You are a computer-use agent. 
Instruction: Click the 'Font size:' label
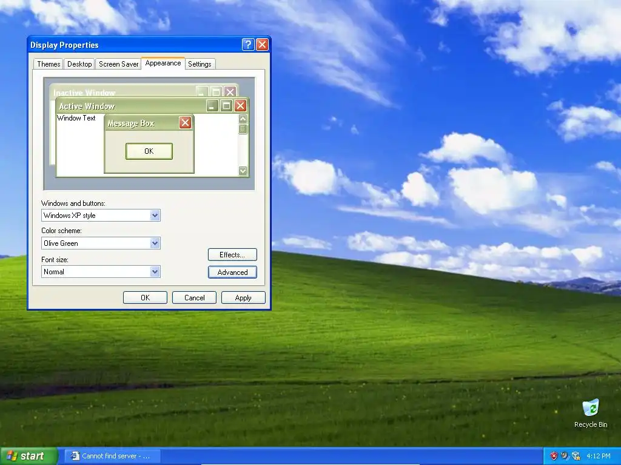pyautogui.click(x=55, y=260)
